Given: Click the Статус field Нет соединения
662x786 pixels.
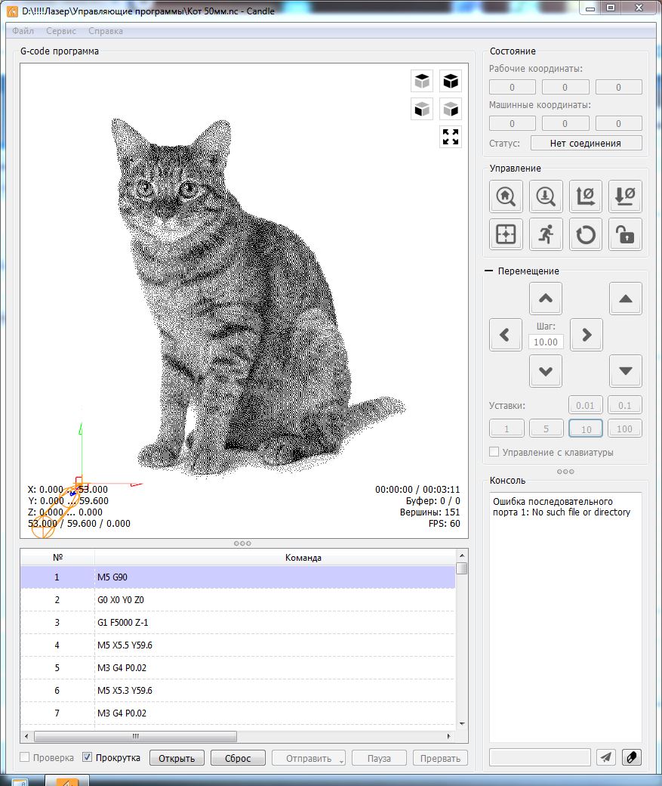Looking at the screenshot, I should (x=586, y=143).
